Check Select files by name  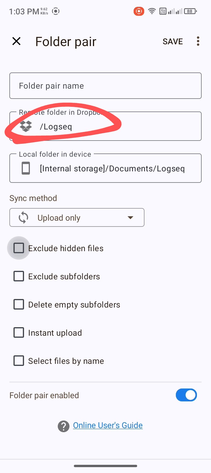pos(19,361)
